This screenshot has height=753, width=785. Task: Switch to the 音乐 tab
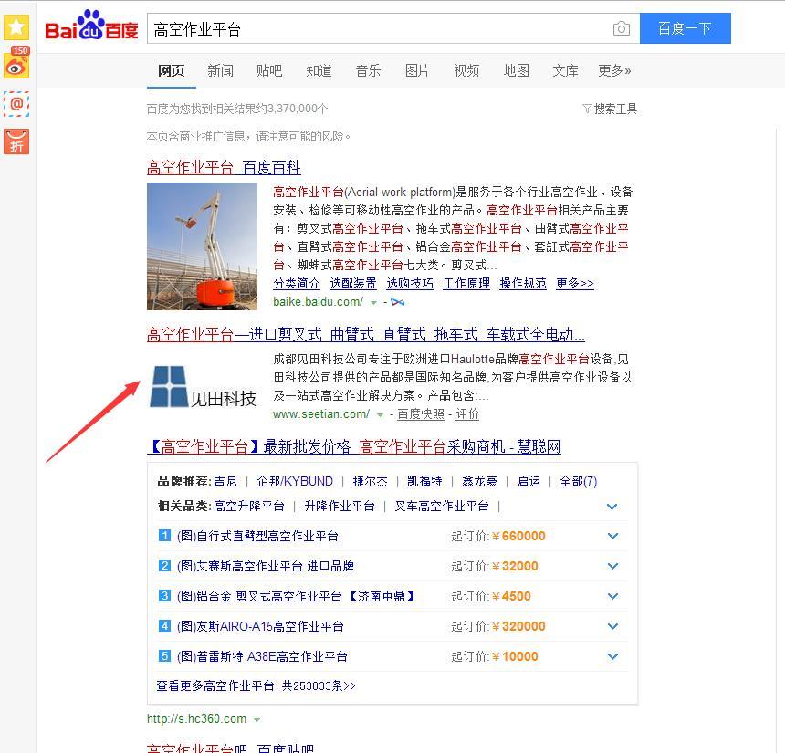point(368,70)
